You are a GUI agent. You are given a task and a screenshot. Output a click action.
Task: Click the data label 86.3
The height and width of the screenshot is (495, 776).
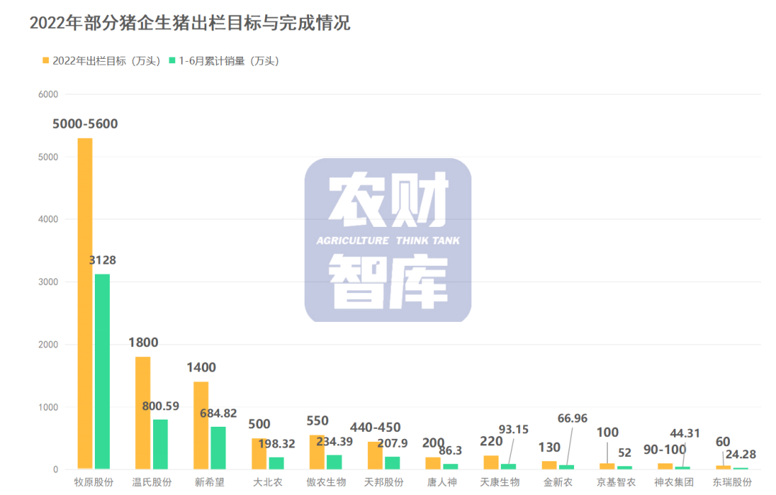tap(451, 450)
